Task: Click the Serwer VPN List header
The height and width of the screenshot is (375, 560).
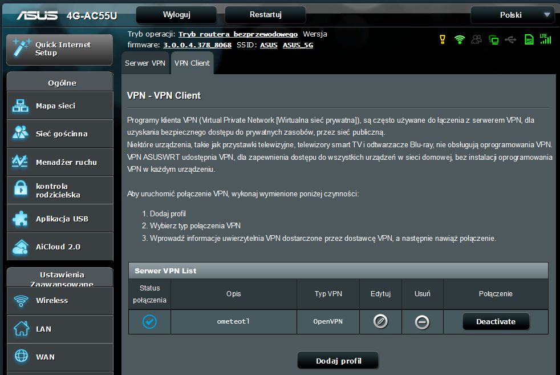Action: 338,271
